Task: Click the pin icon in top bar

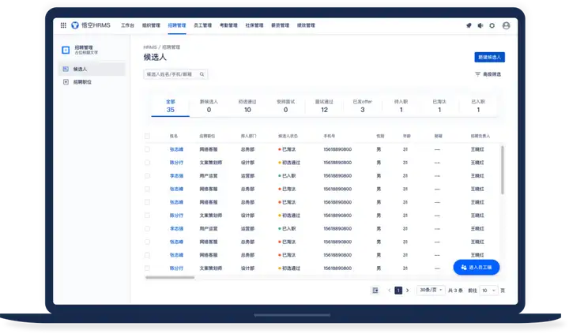Action: (469, 25)
